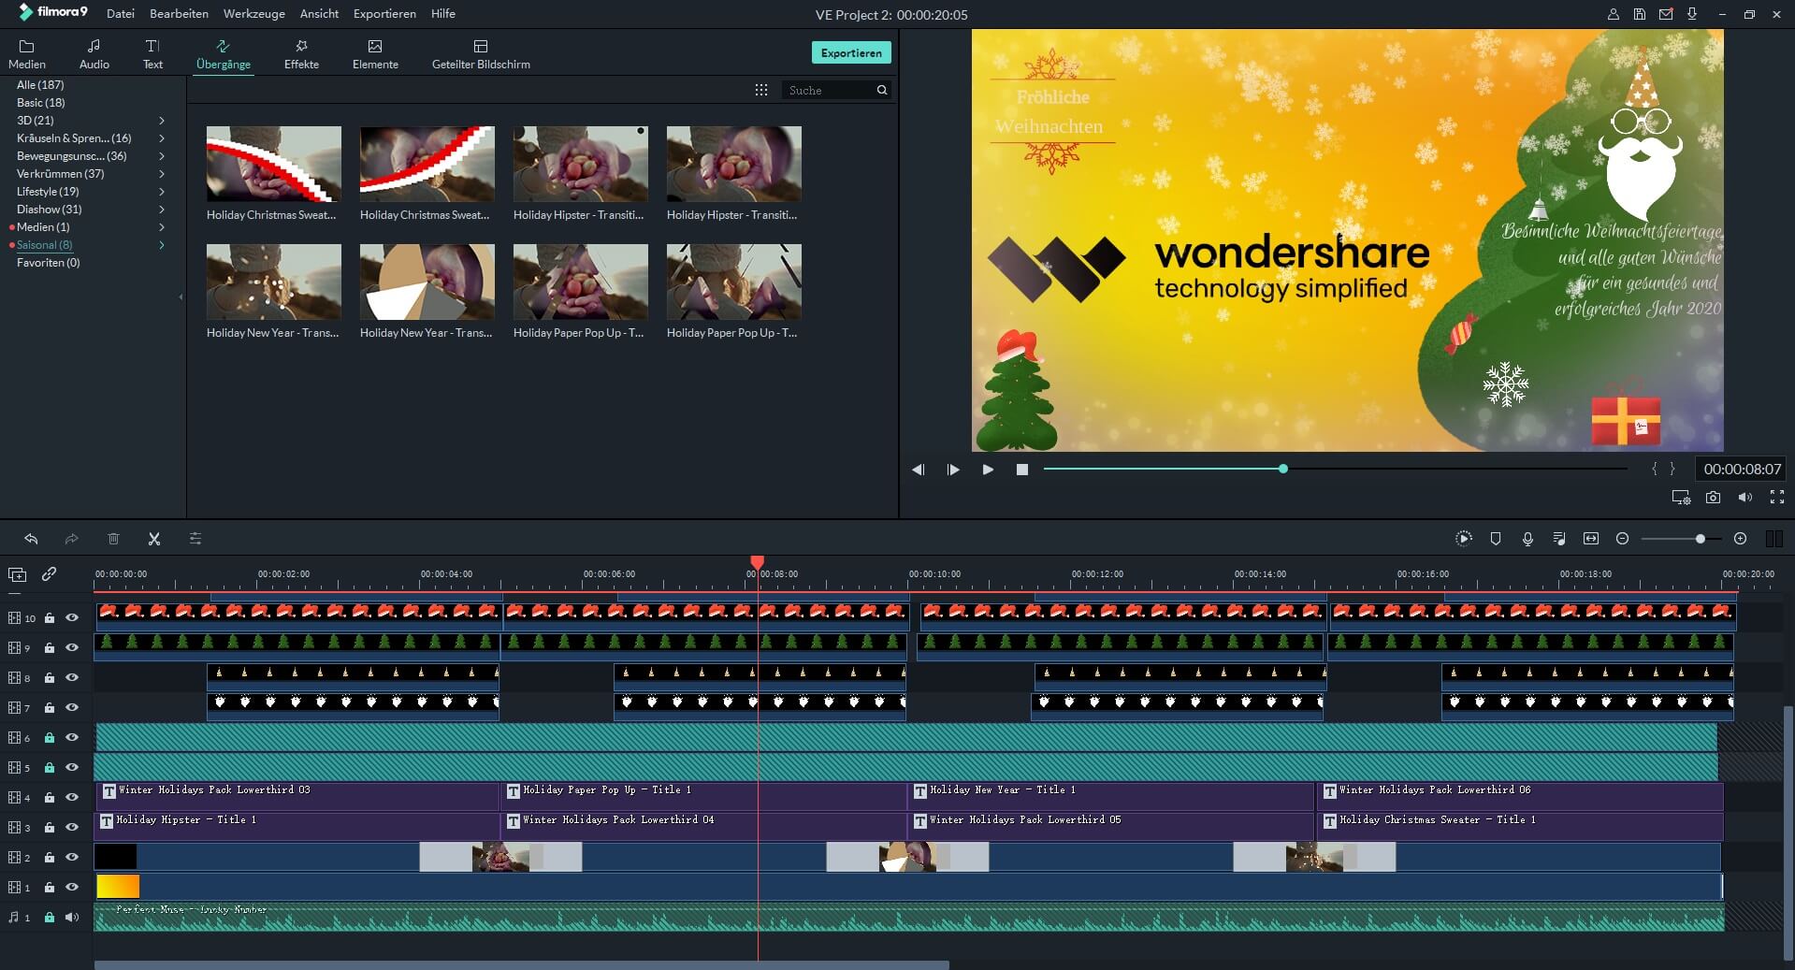Open the messages mail icon
Viewport: 1795px width, 970px height.
pyautogui.click(x=1666, y=14)
